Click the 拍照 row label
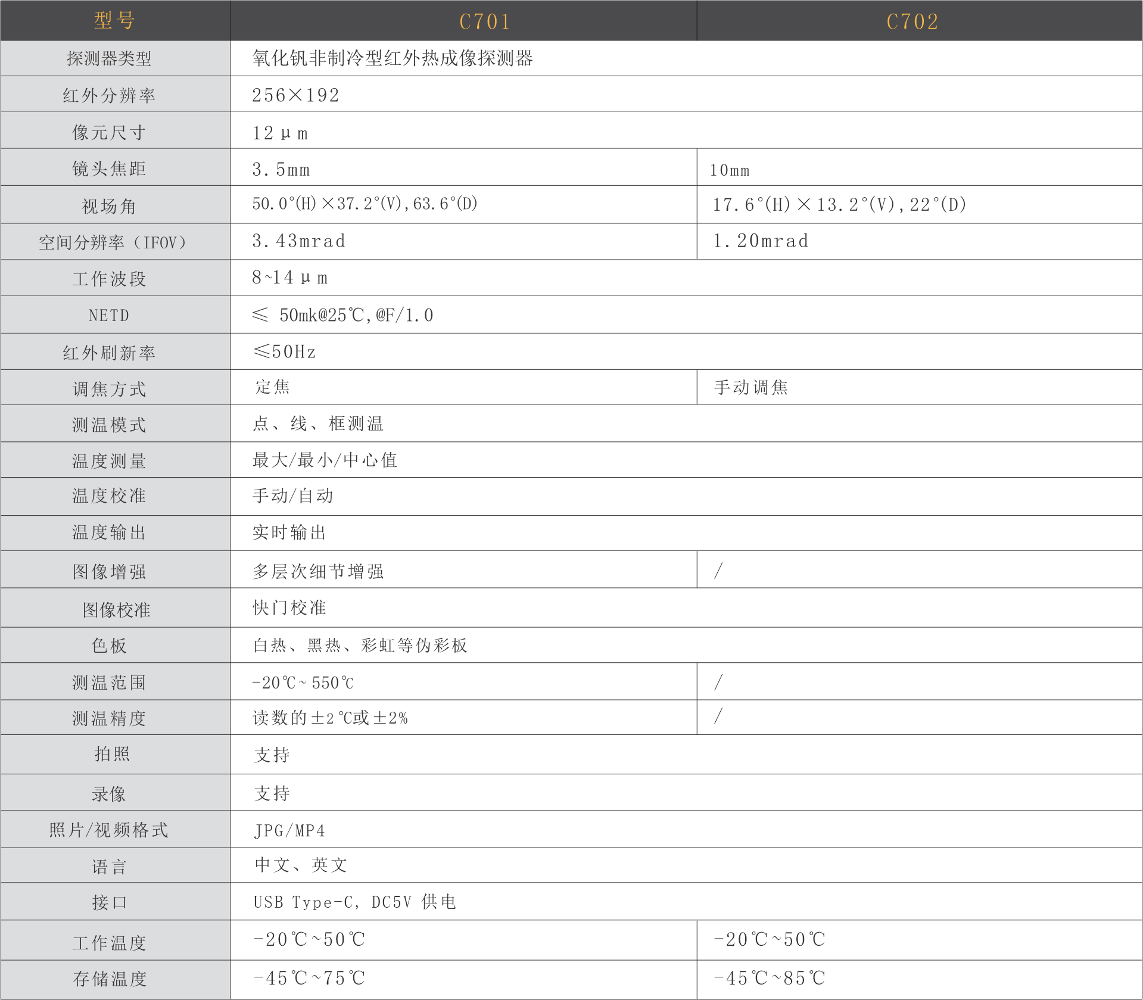Image resolution: width=1143 pixels, height=1000 pixels. tap(112, 754)
